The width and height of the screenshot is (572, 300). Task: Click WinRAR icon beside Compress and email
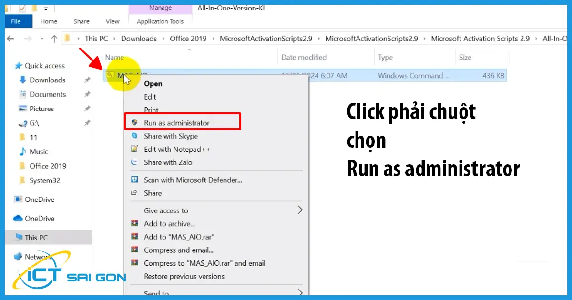[134, 250]
